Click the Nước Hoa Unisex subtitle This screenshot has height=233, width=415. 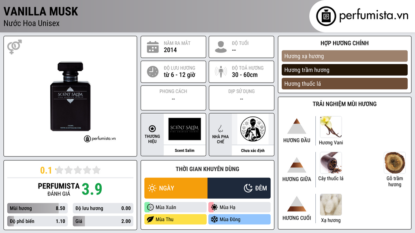pos(32,23)
